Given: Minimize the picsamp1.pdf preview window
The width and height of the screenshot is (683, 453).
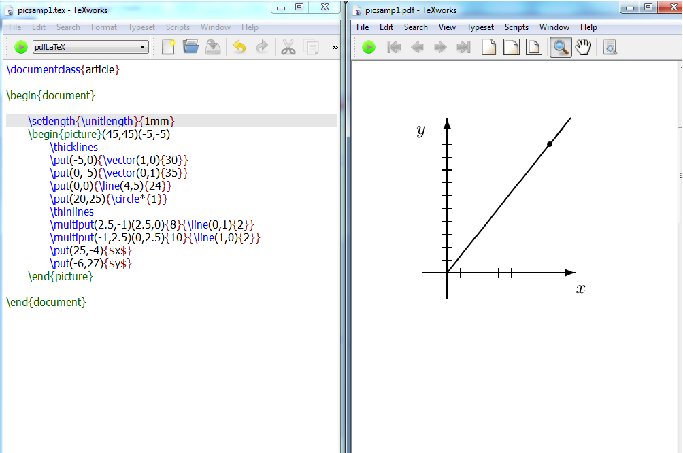Looking at the screenshot, I should coord(630,7).
